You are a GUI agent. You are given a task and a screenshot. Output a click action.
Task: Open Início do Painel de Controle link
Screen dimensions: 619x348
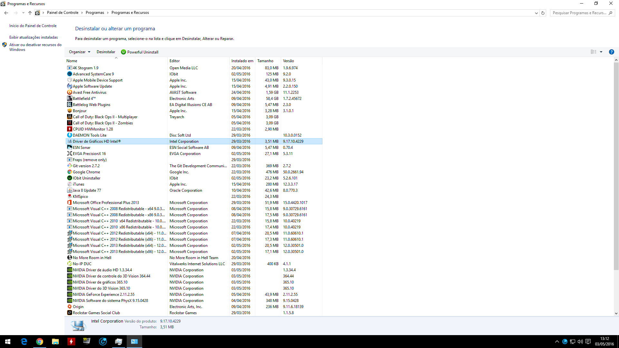click(33, 26)
